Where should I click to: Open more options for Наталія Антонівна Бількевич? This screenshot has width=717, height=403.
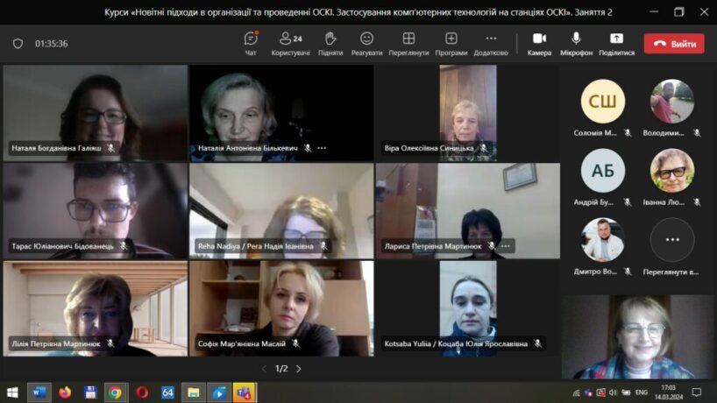coord(322,148)
